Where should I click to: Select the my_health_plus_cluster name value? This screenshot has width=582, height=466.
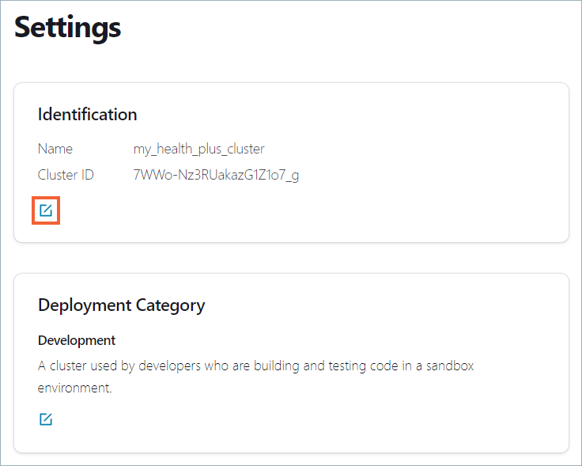point(198,149)
